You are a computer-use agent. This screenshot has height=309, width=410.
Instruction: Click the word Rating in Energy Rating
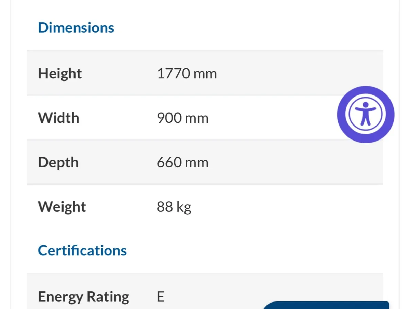[x=108, y=297]
